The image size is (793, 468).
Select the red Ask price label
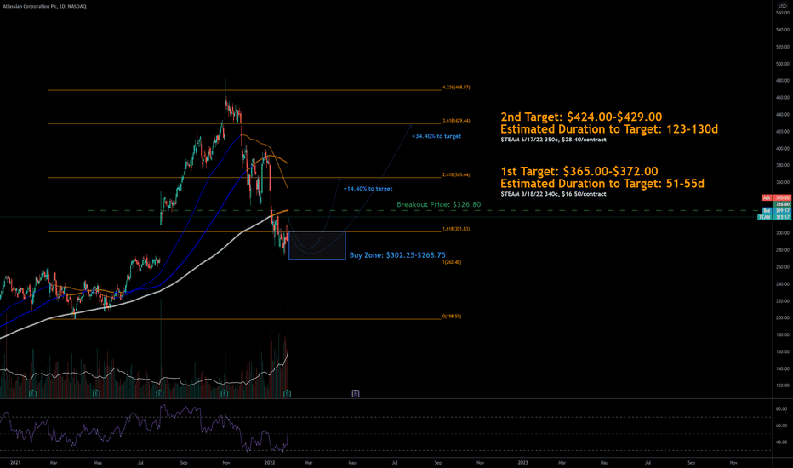[x=776, y=197]
